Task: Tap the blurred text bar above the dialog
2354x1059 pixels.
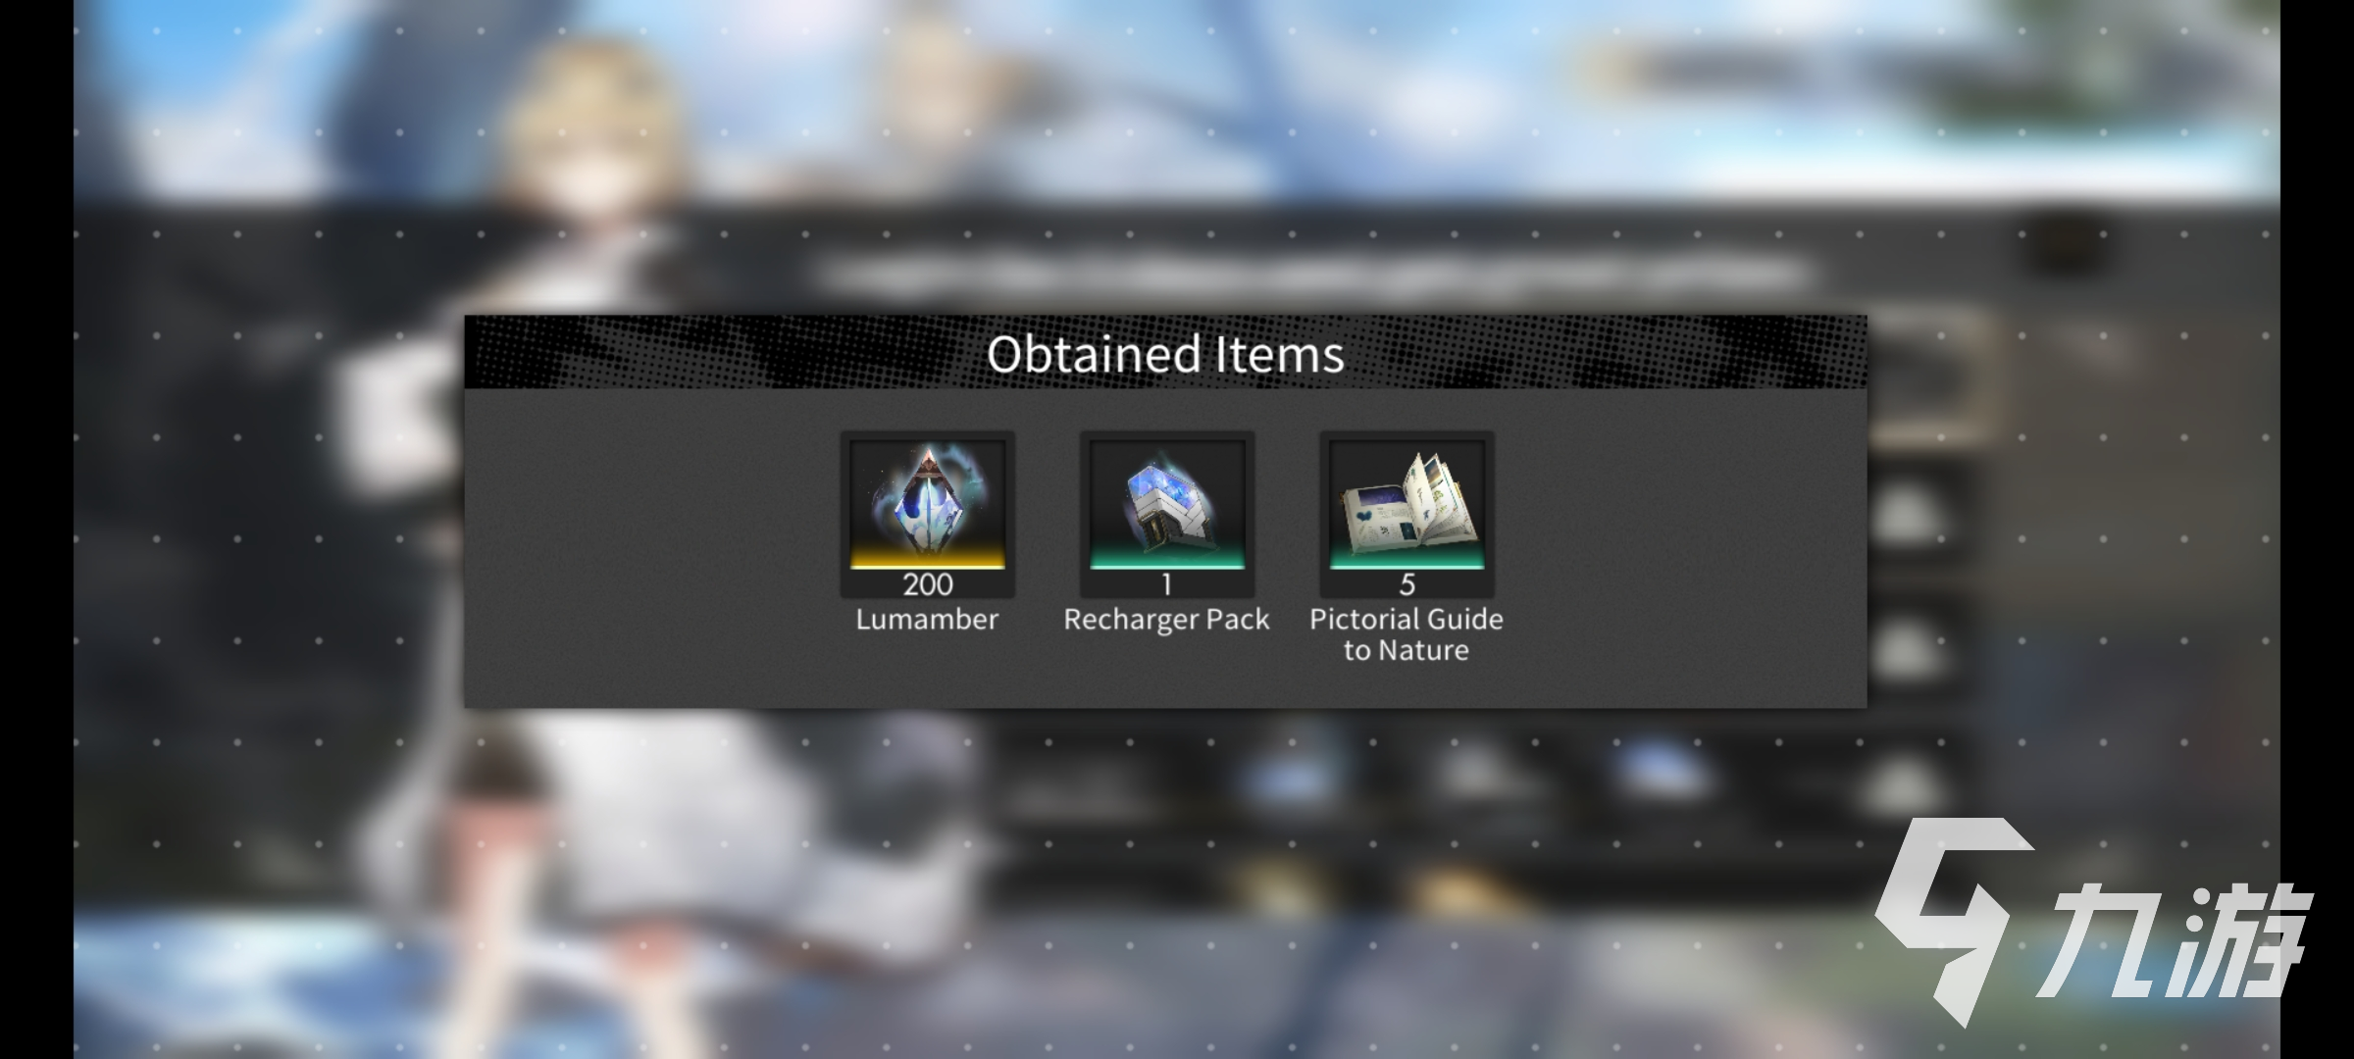Action: [1314, 275]
